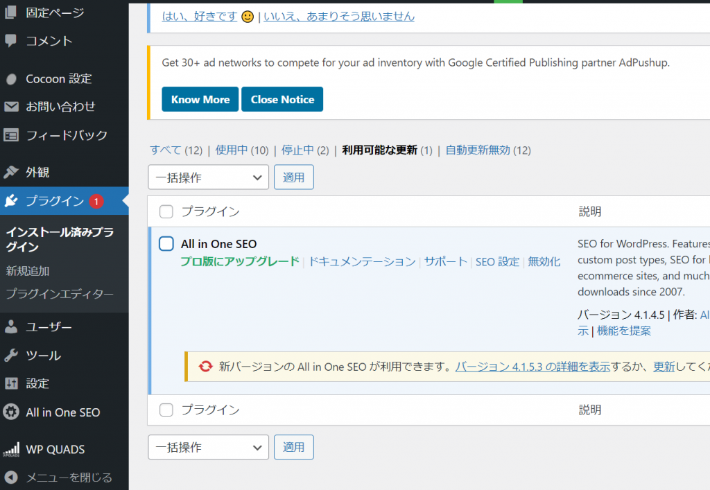Click はい、好きです link
This screenshot has height=490, width=710.
coord(200,17)
